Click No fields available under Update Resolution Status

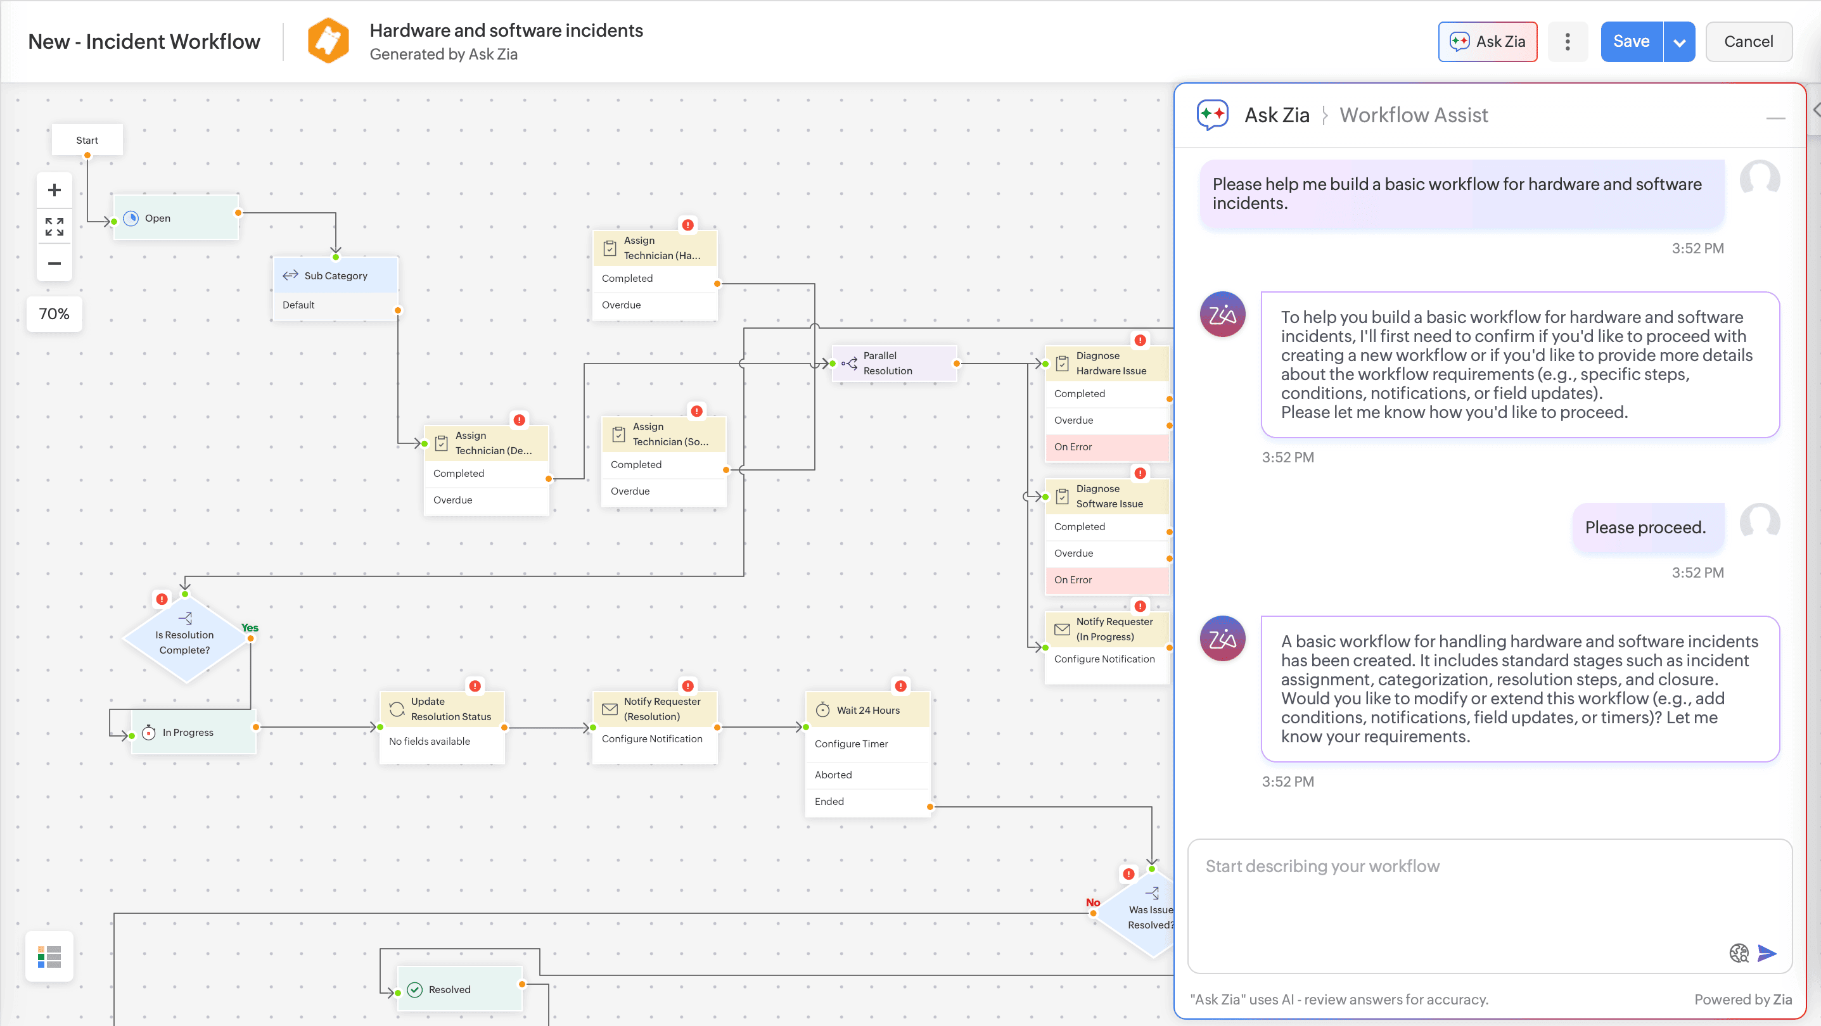tap(429, 741)
